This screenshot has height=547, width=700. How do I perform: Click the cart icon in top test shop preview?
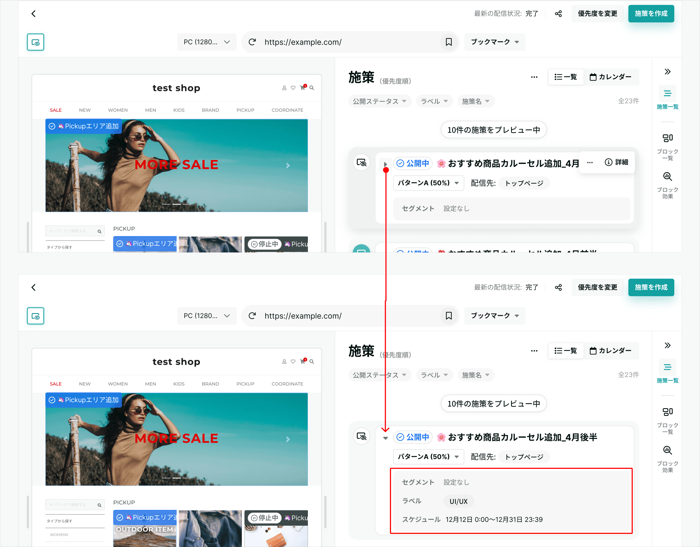click(x=303, y=87)
